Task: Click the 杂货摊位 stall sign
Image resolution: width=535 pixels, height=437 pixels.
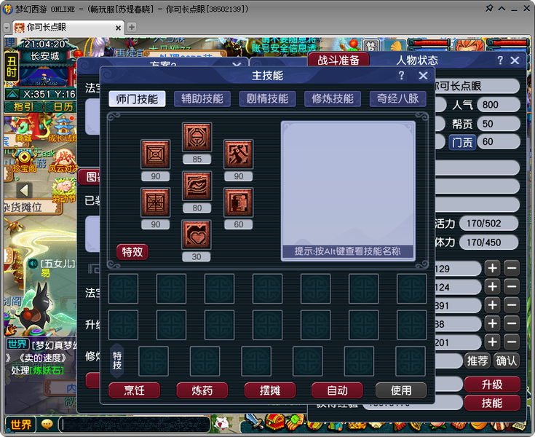Action: click(x=33, y=208)
